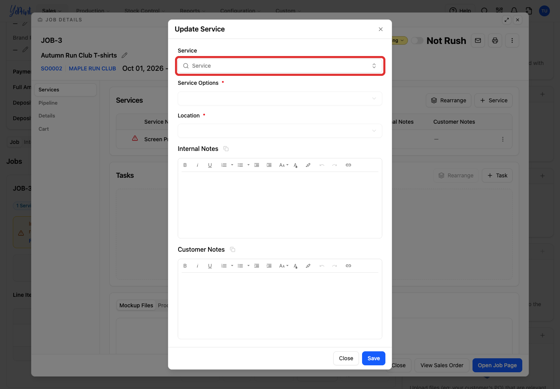
Task: Decrease indent in Internal Notes editor
Action: 257,165
